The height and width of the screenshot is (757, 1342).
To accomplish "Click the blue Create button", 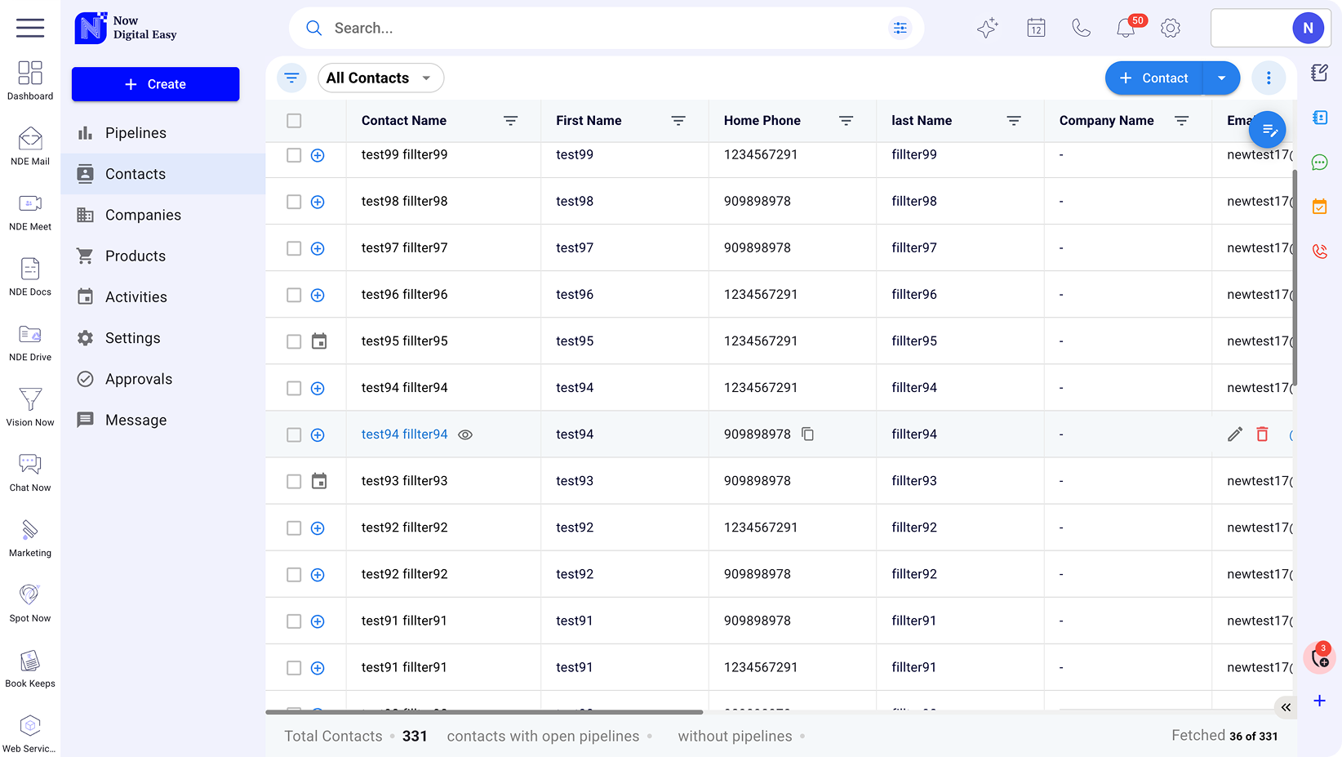I will tap(155, 84).
